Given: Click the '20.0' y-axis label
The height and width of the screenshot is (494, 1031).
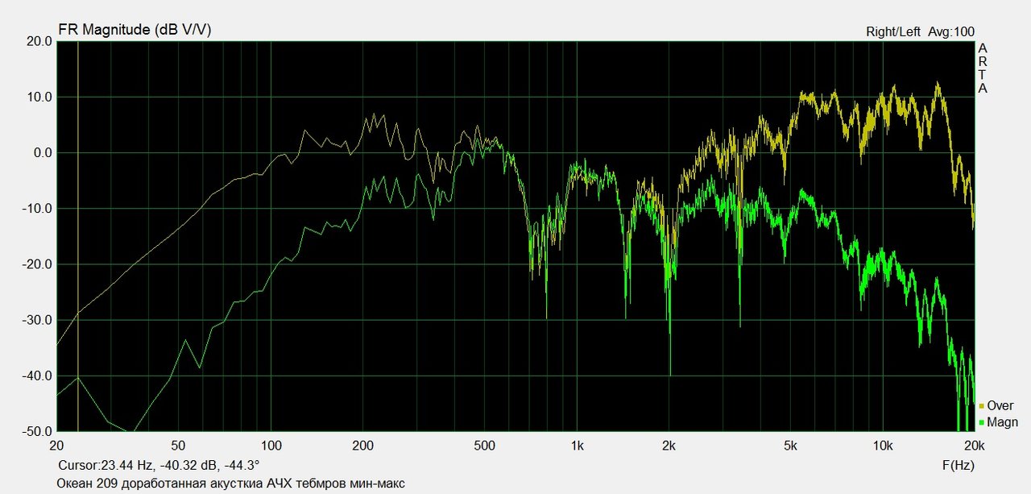Looking at the screenshot, I should pos(38,41).
